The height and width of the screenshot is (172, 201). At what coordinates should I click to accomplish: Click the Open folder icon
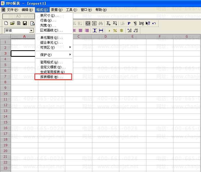12,23
